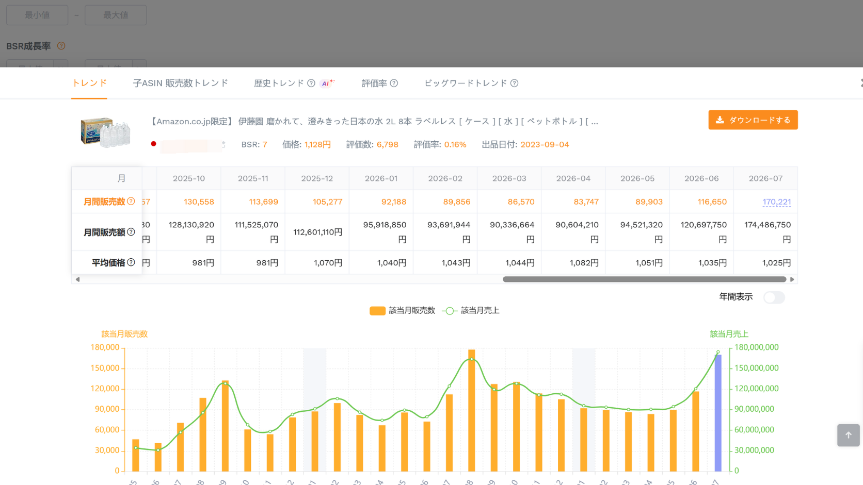Click the water bottle product thumbnail
Viewport: 863px width, 485px height.
105,132
